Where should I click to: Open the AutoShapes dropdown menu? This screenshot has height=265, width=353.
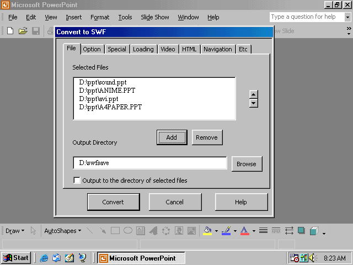(x=62, y=231)
